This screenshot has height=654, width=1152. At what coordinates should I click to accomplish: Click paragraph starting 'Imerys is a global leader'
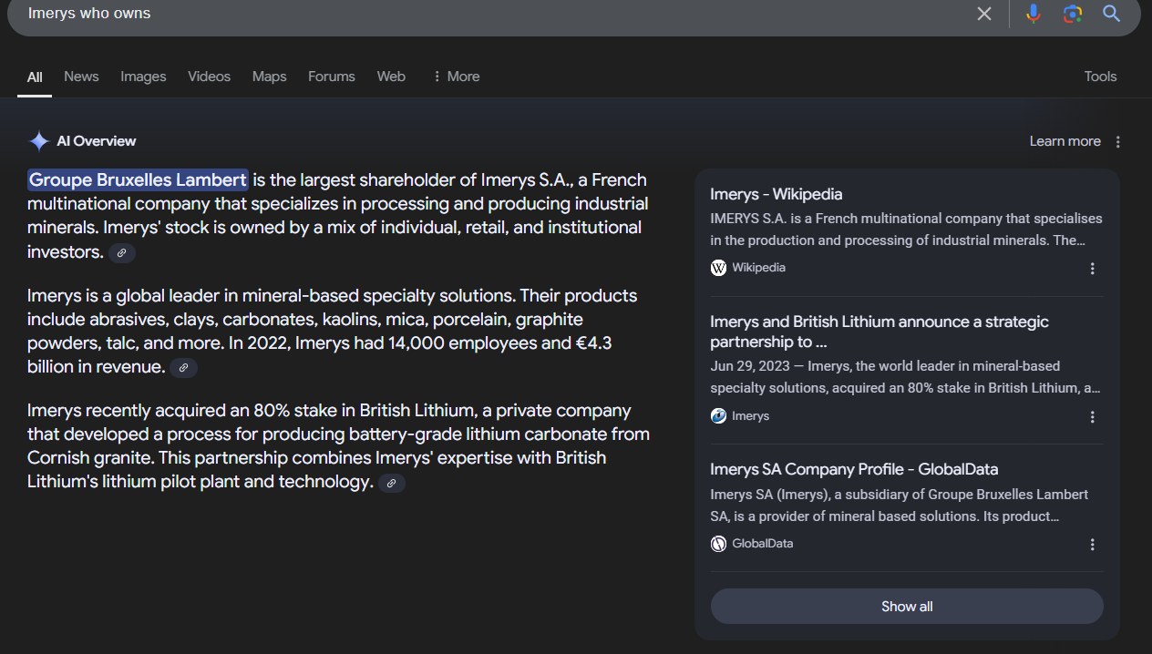point(333,332)
